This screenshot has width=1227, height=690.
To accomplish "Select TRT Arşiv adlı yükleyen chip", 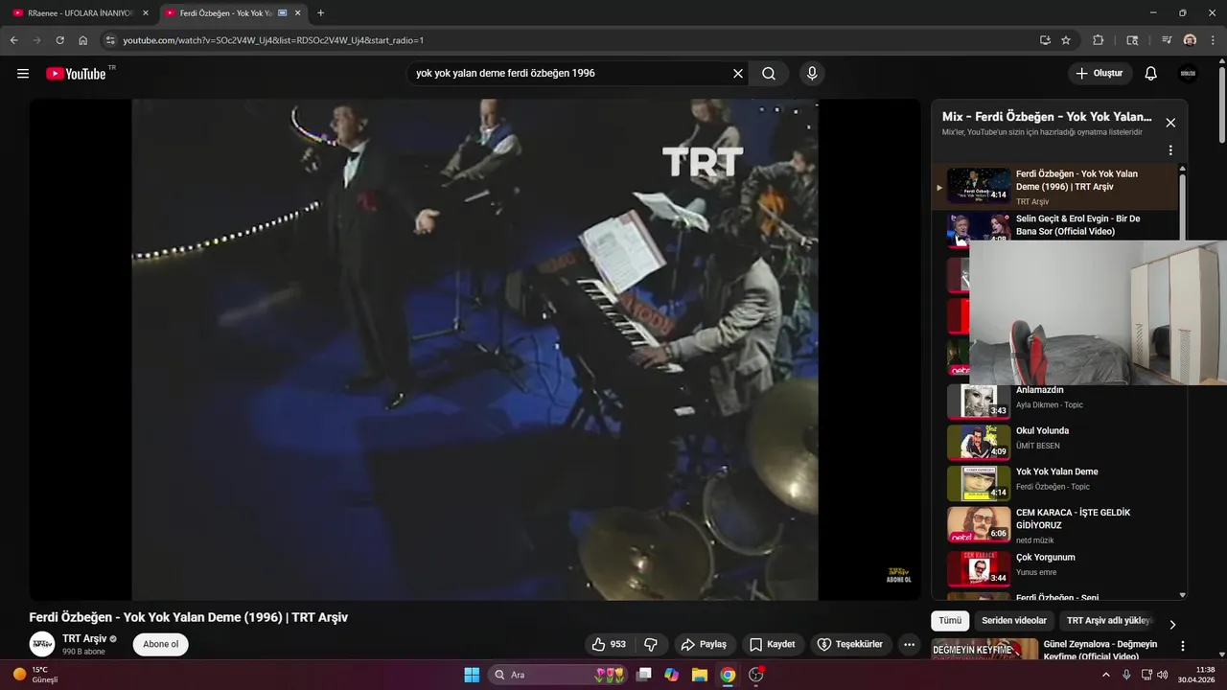I will click(1109, 621).
